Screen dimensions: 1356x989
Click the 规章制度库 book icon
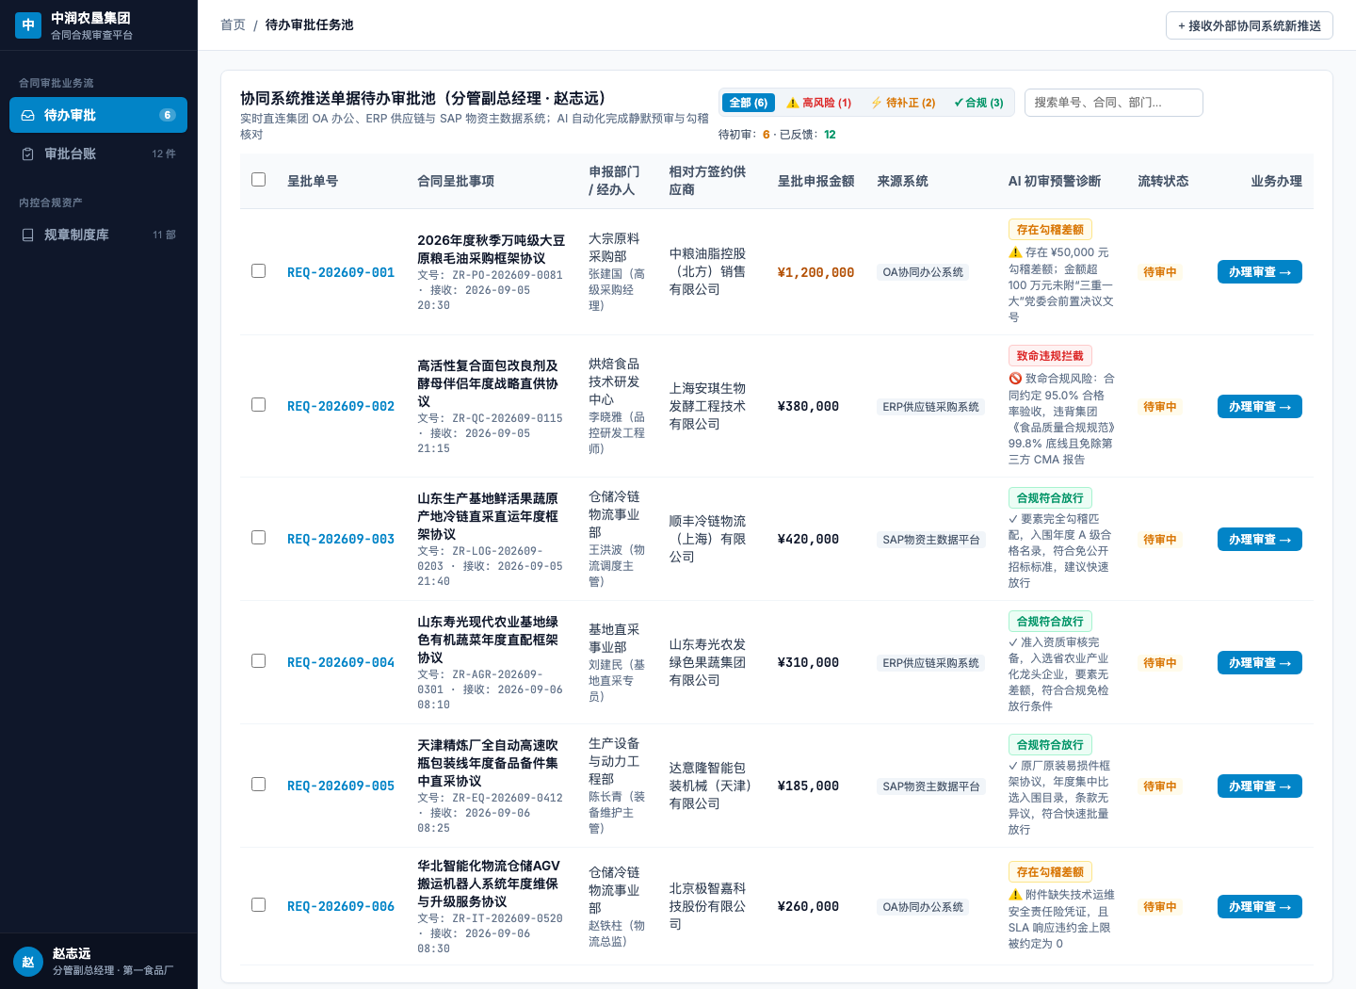point(28,235)
